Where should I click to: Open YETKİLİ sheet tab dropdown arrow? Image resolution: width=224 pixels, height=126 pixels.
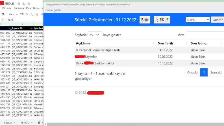click(x=32, y=123)
